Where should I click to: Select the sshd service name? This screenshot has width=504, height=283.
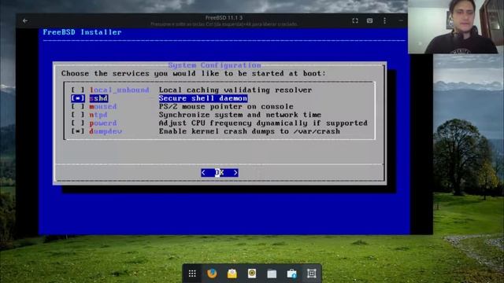point(98,98)
